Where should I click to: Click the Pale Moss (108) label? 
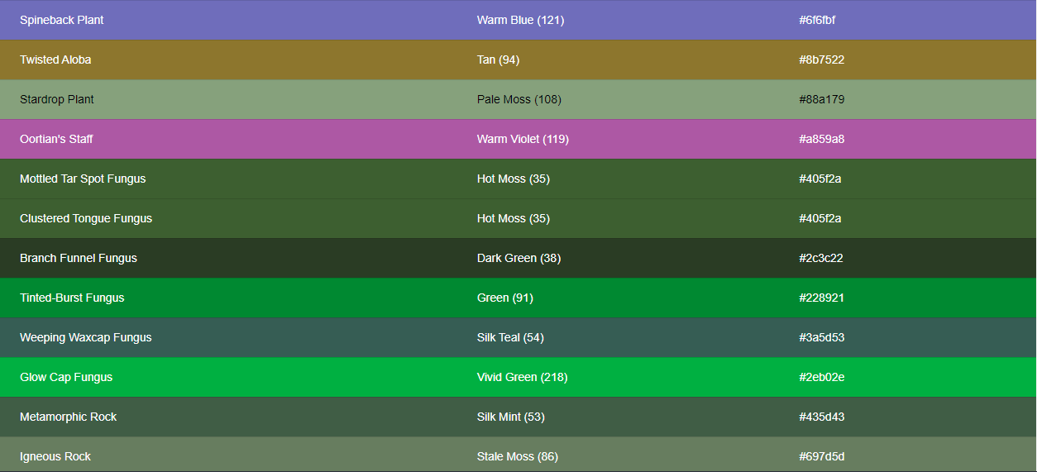[519, 99]
